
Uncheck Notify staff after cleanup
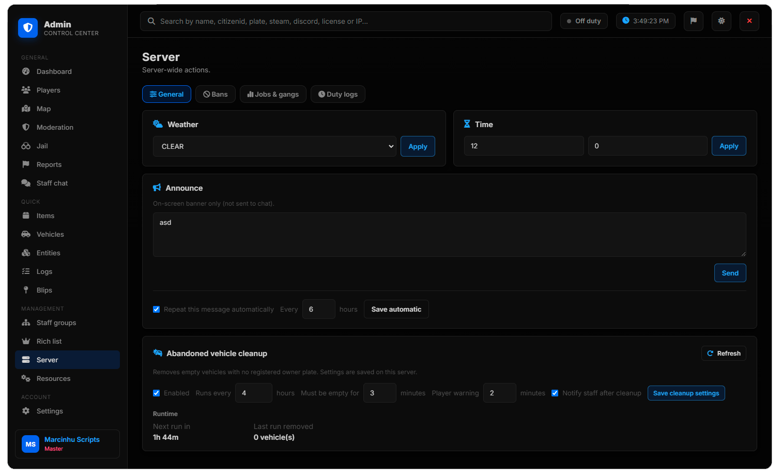click(x=555, y=393)
